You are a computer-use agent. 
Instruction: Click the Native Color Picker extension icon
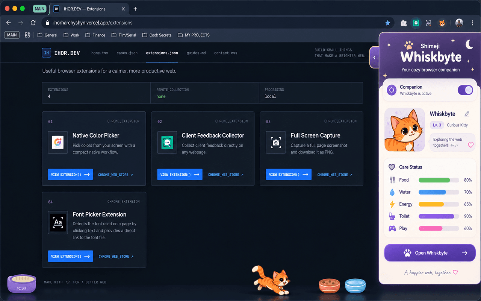click(x=58, y=142)
